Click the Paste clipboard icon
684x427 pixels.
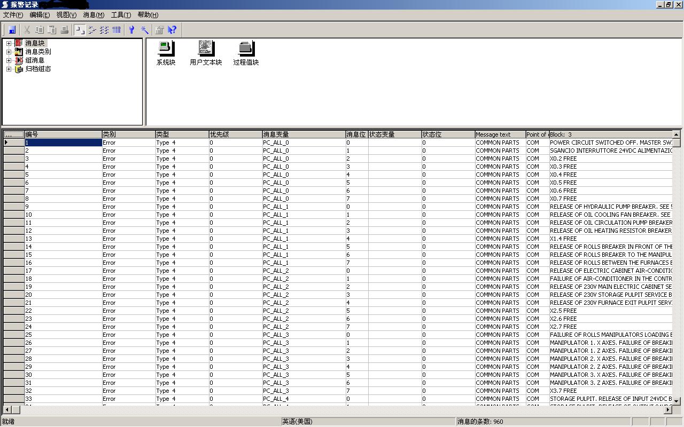point(52,30)
